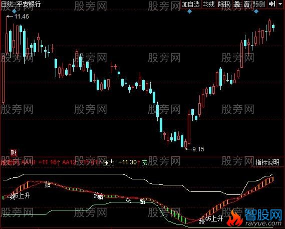Image resolution: width=285 pixels, height=229 pixels.
Task: Open the 窗 window option
Action: (246, 4)
